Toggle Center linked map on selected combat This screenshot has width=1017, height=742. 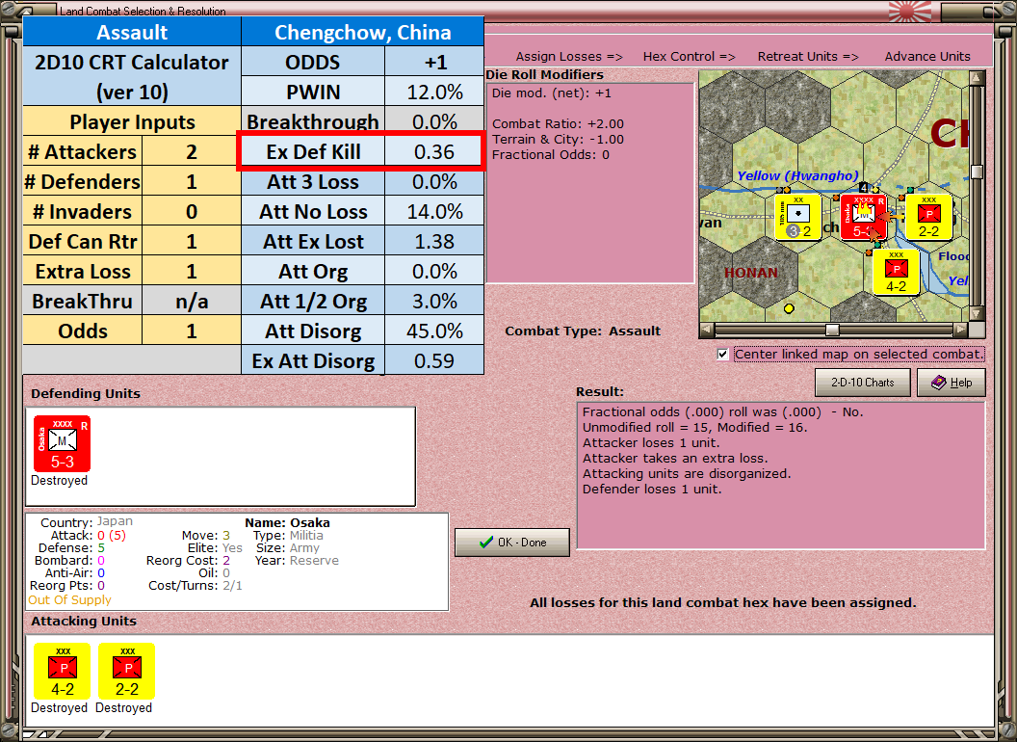click(722, 355)
